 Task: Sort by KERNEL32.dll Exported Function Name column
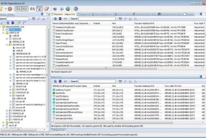(x=70, y=86)
